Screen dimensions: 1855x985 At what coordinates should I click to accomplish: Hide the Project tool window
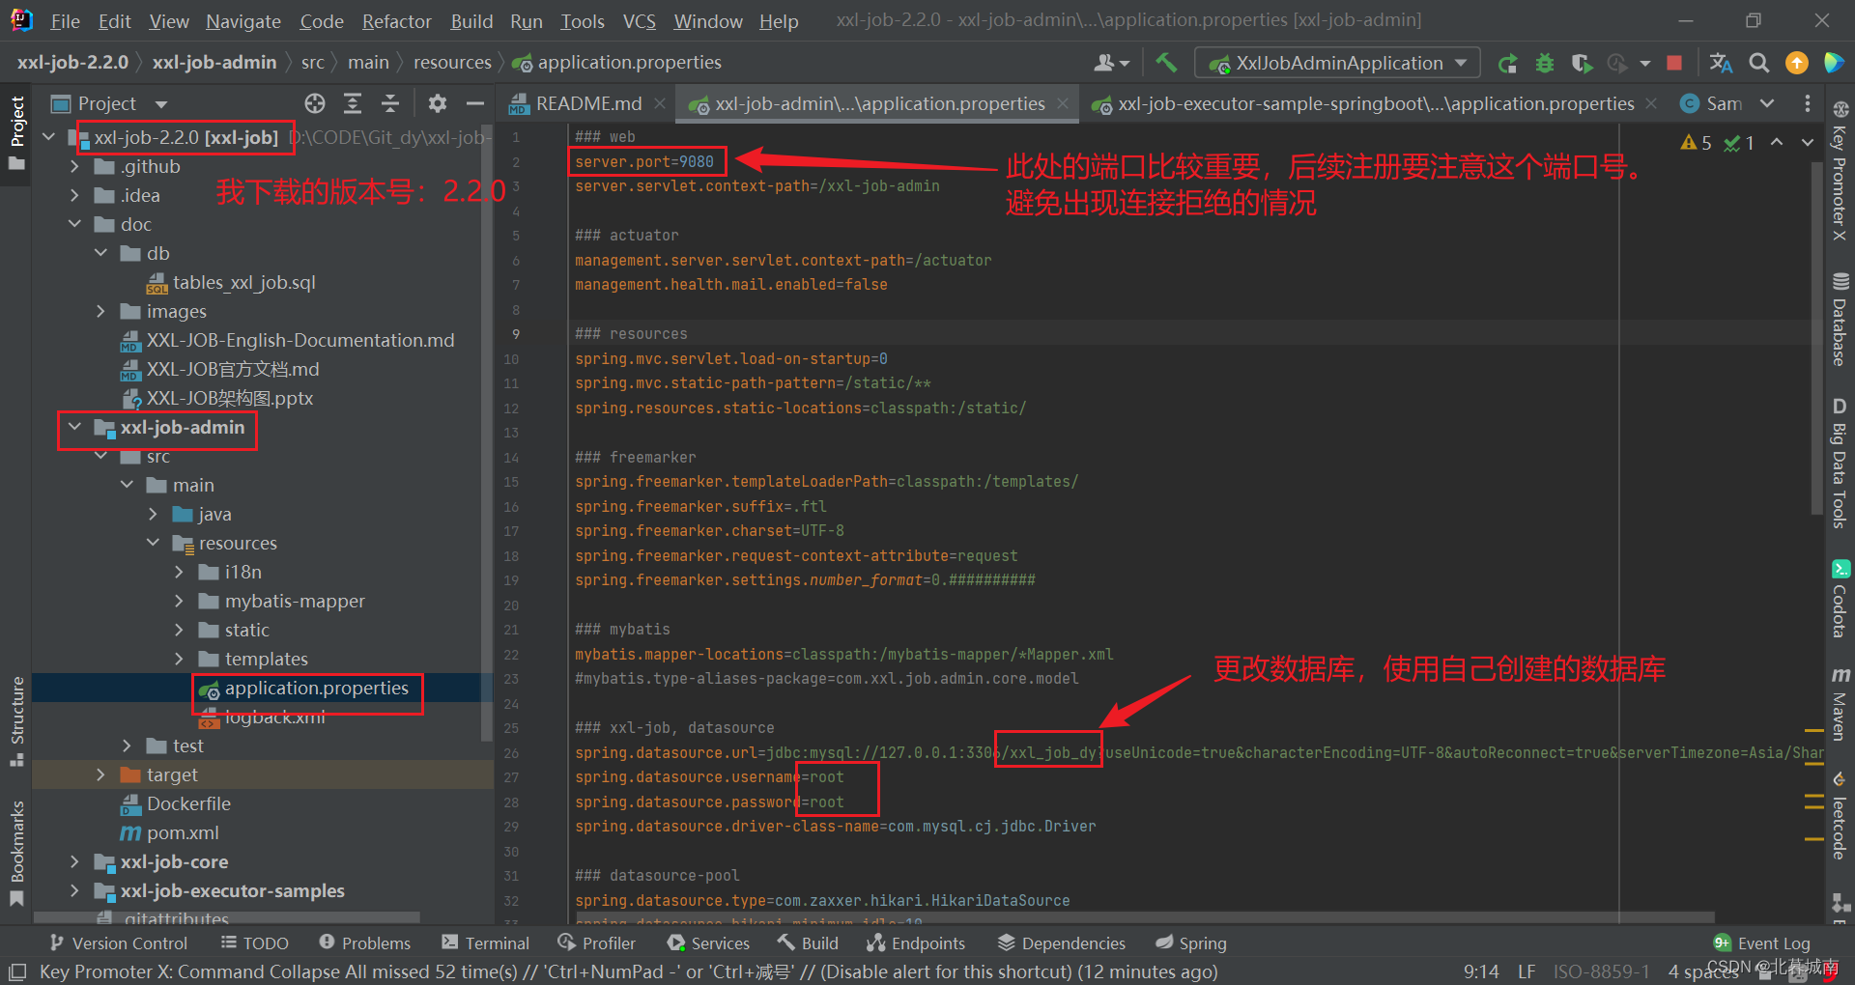click(x=474, y=103)
